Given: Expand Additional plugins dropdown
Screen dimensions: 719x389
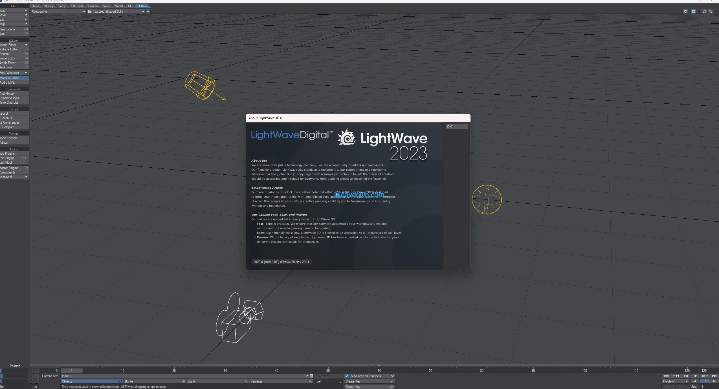Looking at the screenshot, I should coord(14,177).
